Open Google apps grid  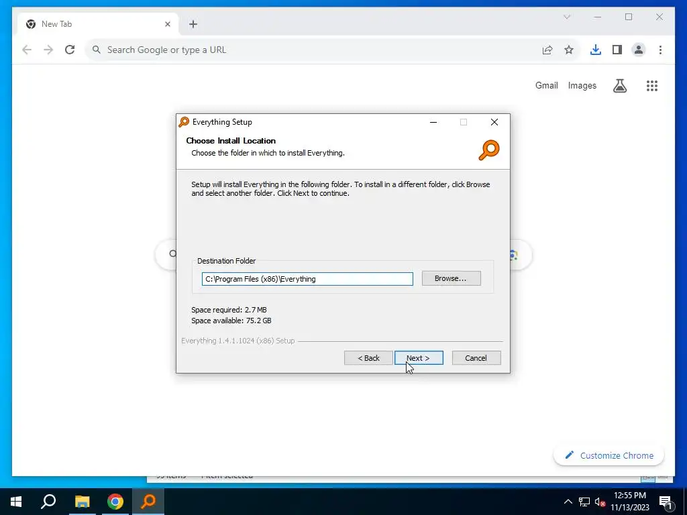tap(652, 86)
